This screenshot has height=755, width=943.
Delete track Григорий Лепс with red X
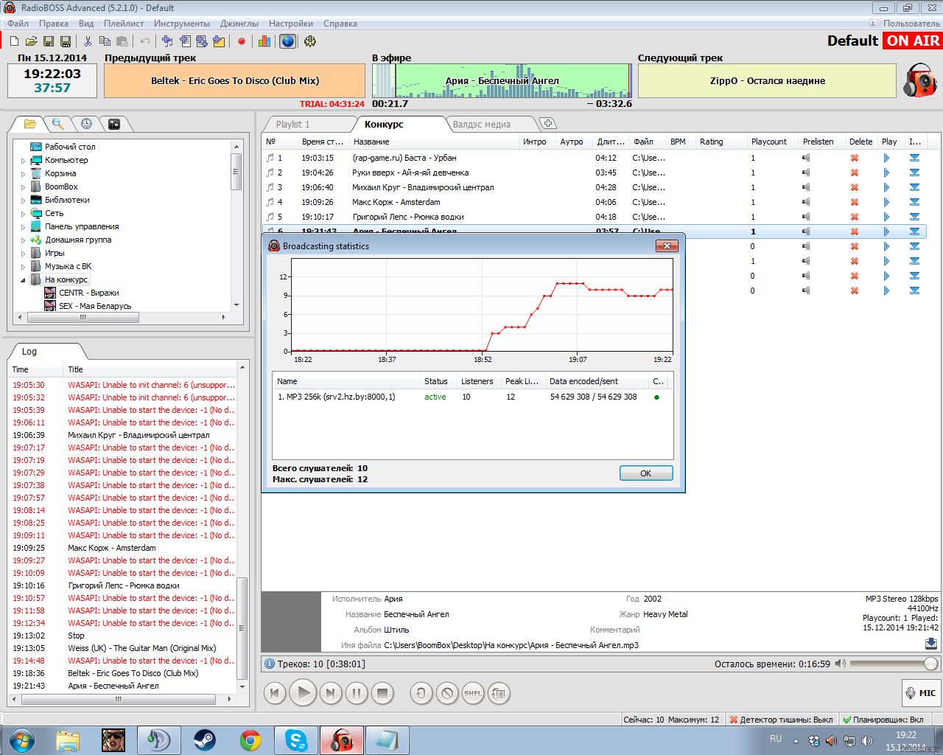tap(855, 217)
